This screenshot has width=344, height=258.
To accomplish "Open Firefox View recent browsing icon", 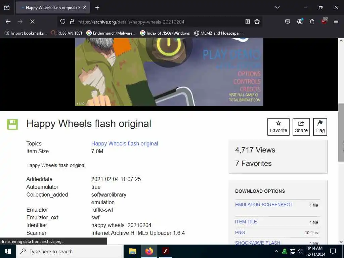I will tap(7, 8).
